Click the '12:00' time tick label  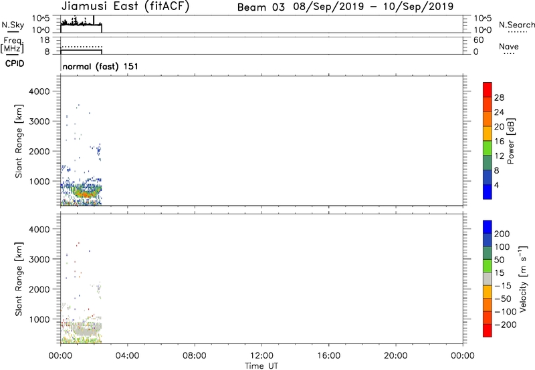[x=261, y=356]
